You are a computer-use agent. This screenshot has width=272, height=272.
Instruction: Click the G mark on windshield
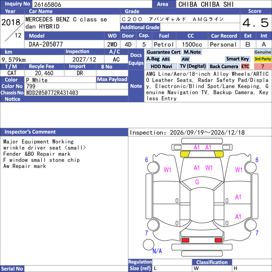197,182
